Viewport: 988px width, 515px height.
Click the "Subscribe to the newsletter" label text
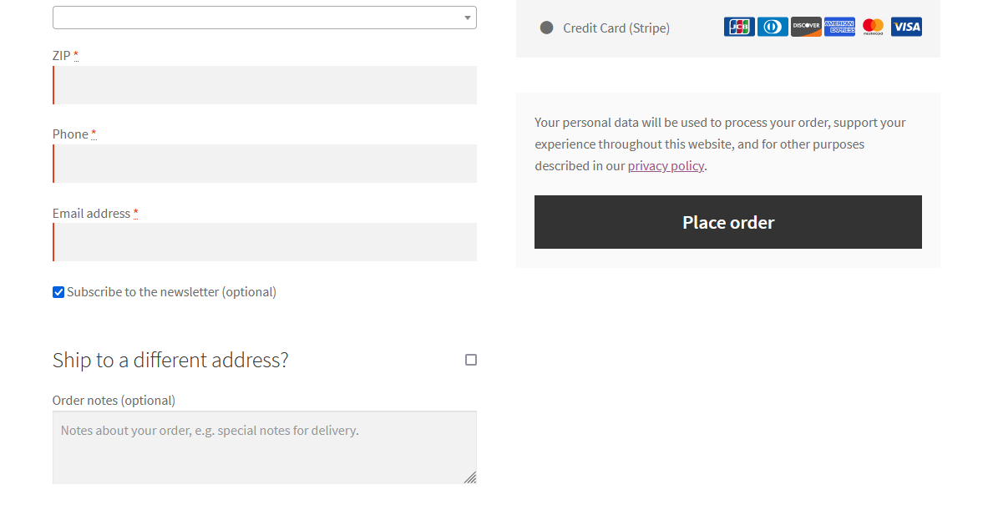click(x=171, y=292)
